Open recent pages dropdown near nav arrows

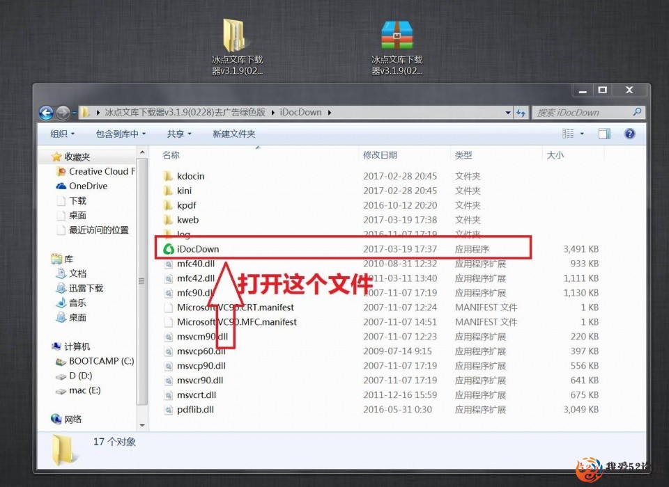pos(74,113)
